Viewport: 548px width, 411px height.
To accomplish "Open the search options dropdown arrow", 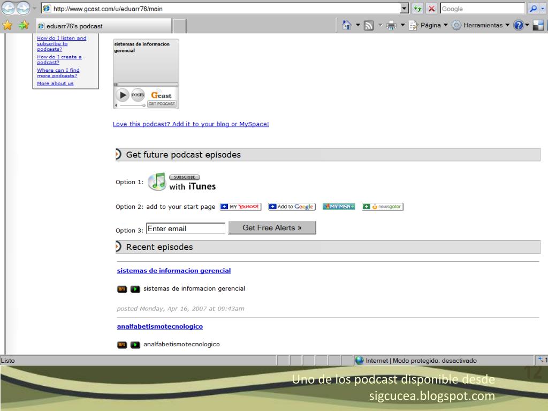I will coord(544,9).
